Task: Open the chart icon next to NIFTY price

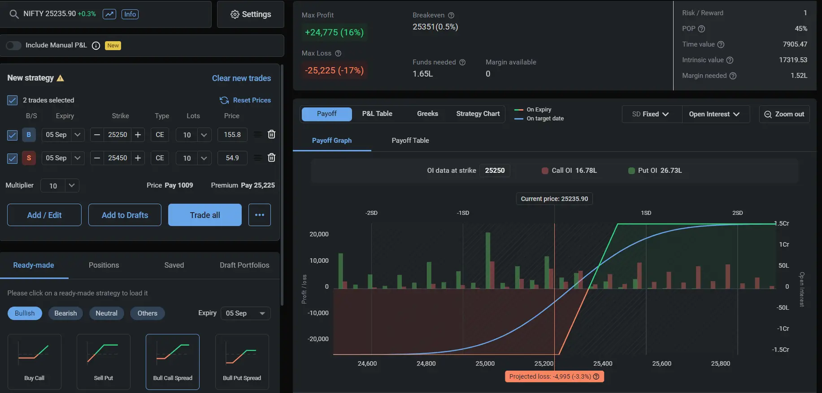Action: [109, 14]
